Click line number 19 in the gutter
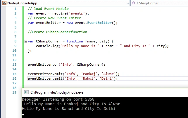Screen dimensions: 188x118 [x=14, y=92]
